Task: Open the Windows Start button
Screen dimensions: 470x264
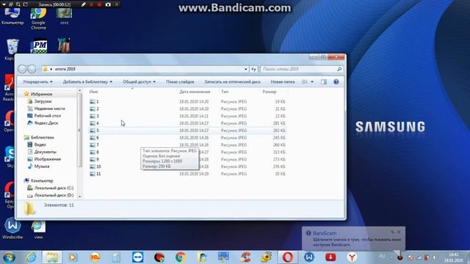Action: [x=9, y=257]
